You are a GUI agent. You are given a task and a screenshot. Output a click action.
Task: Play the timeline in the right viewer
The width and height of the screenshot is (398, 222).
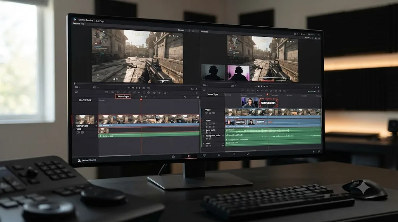click(264, 87)
